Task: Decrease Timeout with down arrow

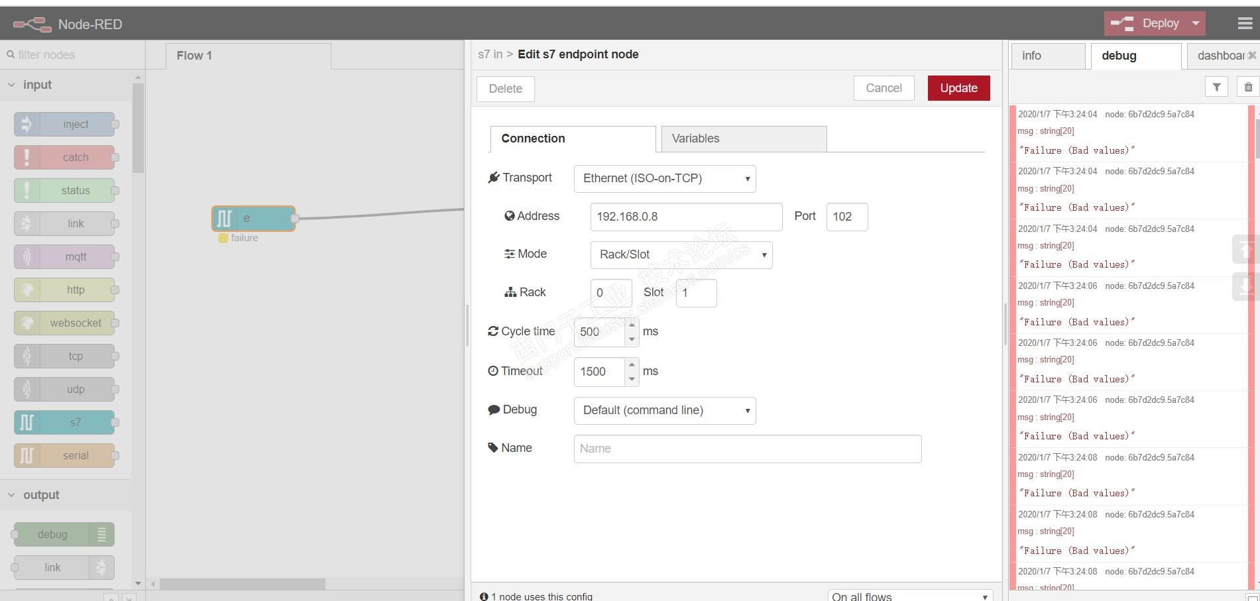Action: 632,378
